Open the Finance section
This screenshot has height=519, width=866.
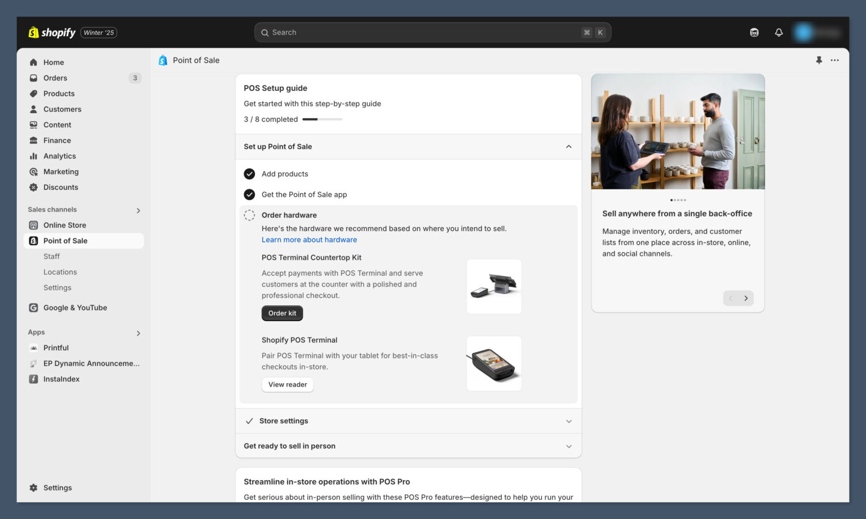56,140
